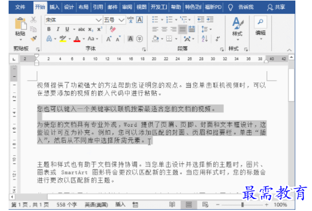The image size is (312, 211).
Task: Click word count 558 个字
Action: pyautogui.click(x=67, y=205)
